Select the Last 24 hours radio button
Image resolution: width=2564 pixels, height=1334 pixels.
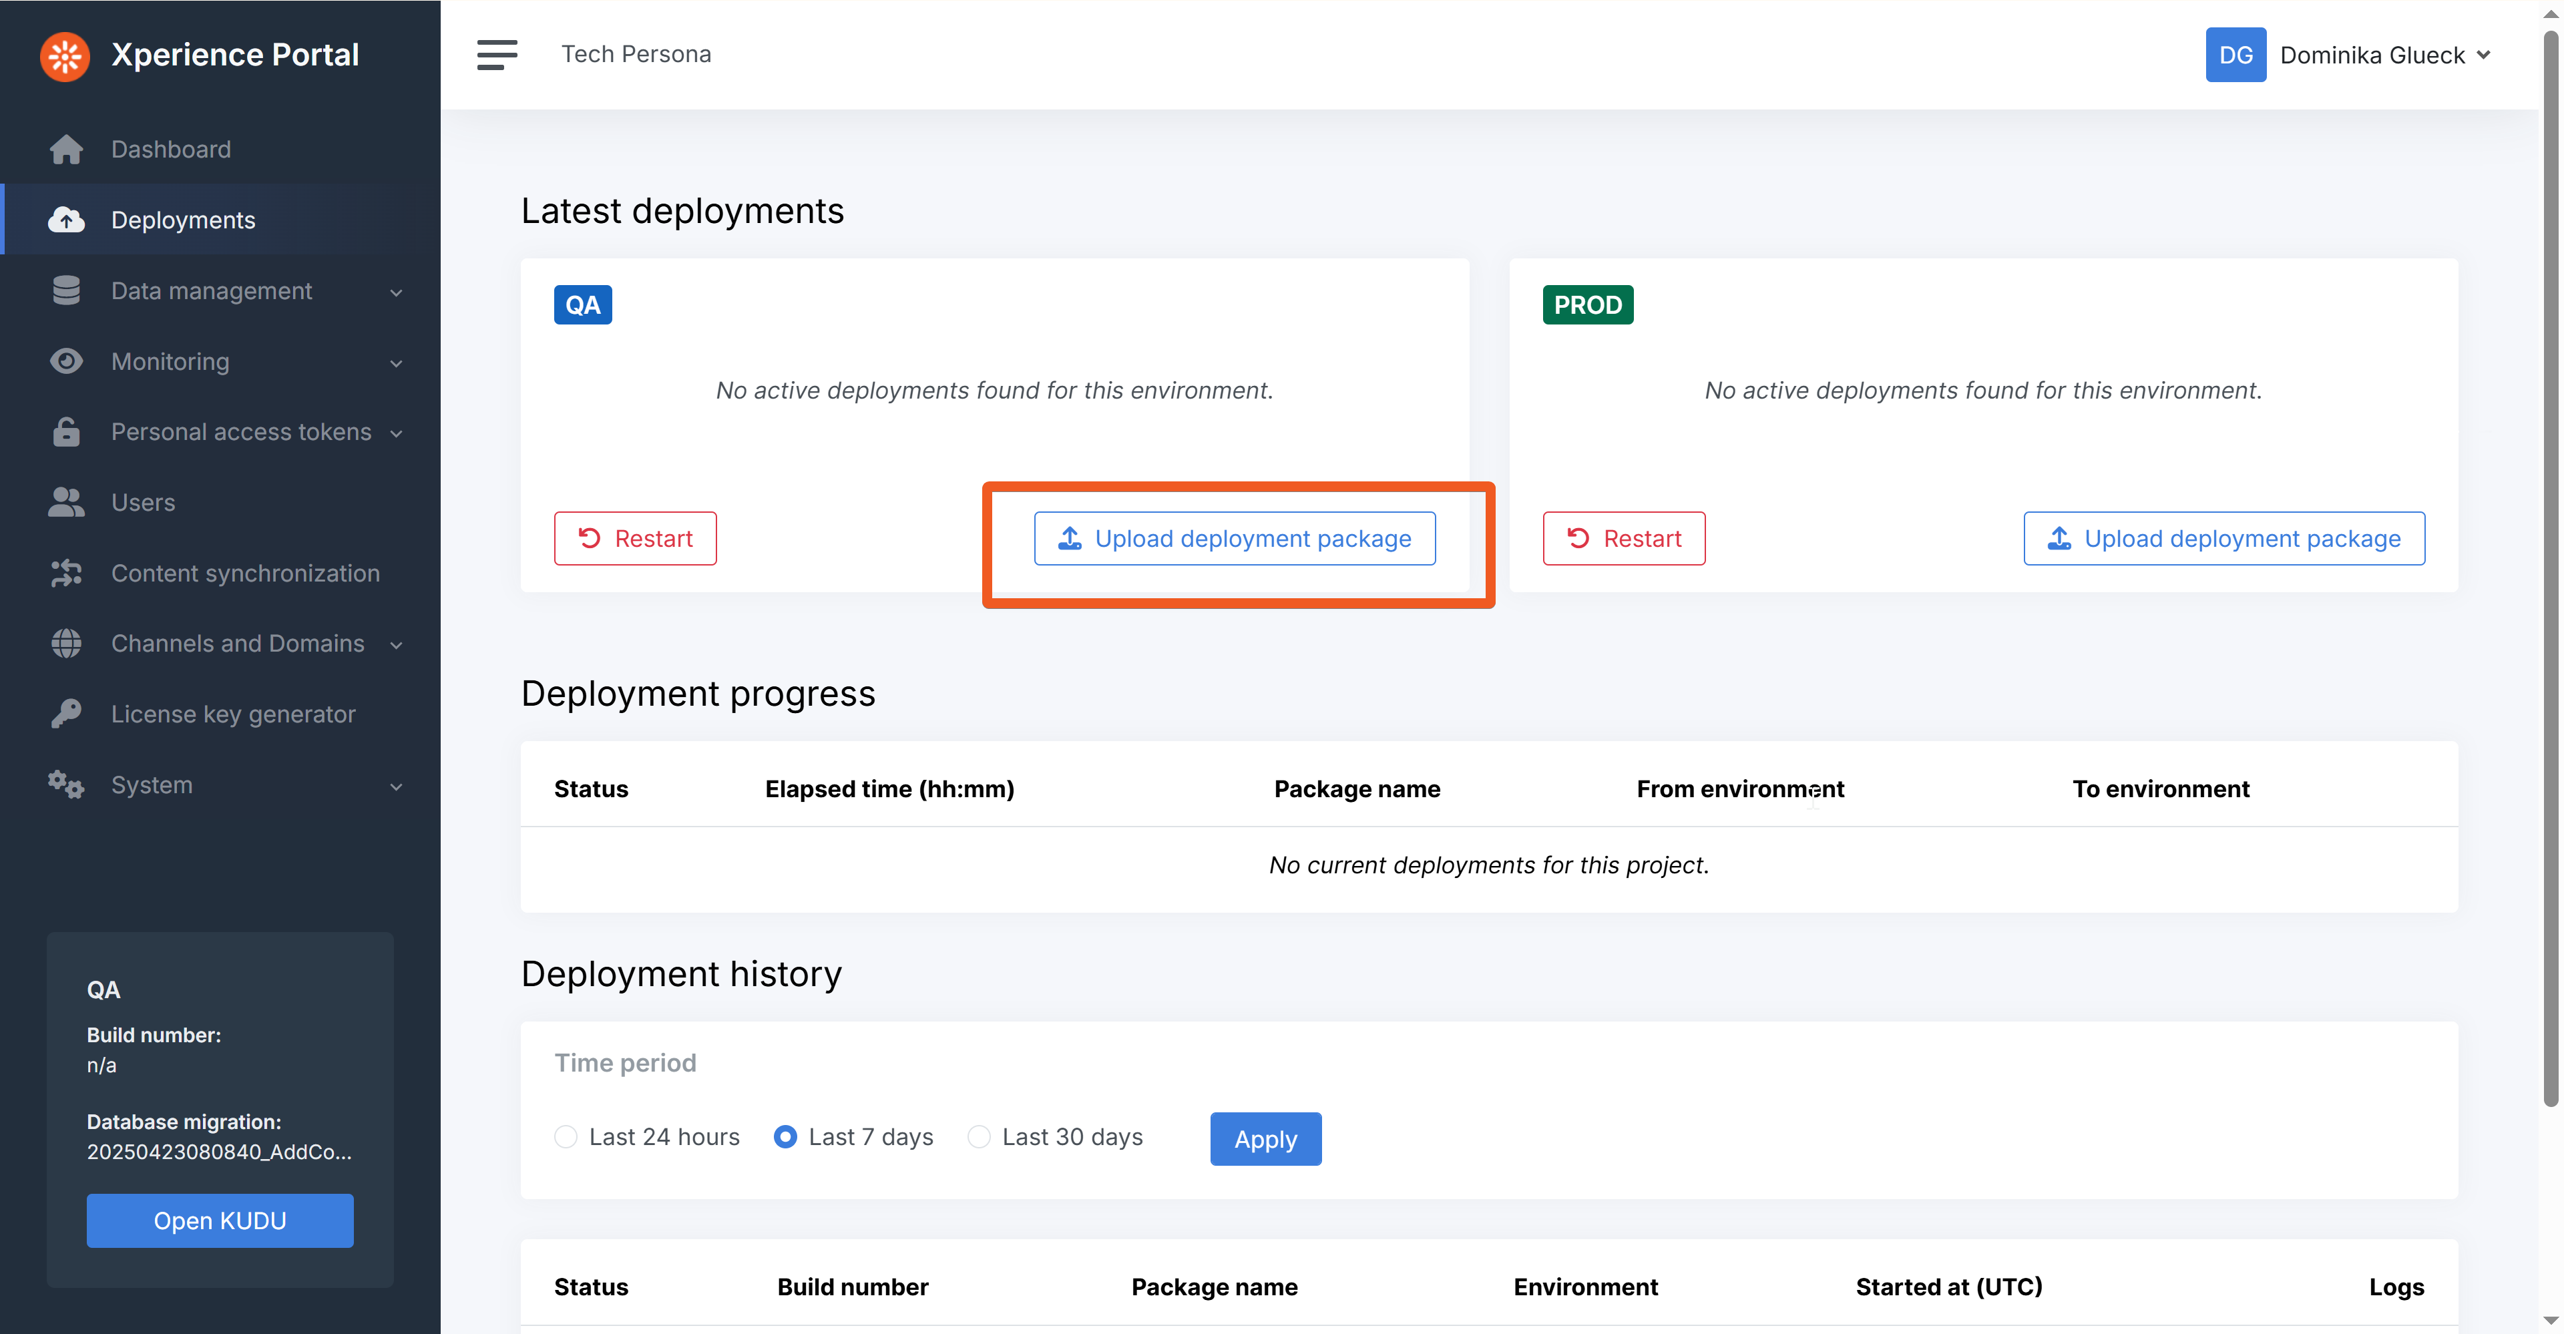click(566, 1137)
